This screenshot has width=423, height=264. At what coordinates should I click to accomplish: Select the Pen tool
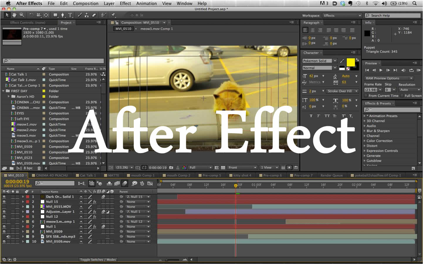point(62,15)
